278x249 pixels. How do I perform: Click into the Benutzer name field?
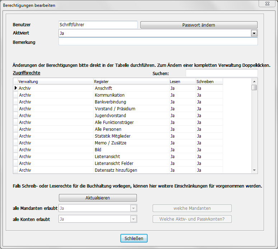click(x=98, y=24)
